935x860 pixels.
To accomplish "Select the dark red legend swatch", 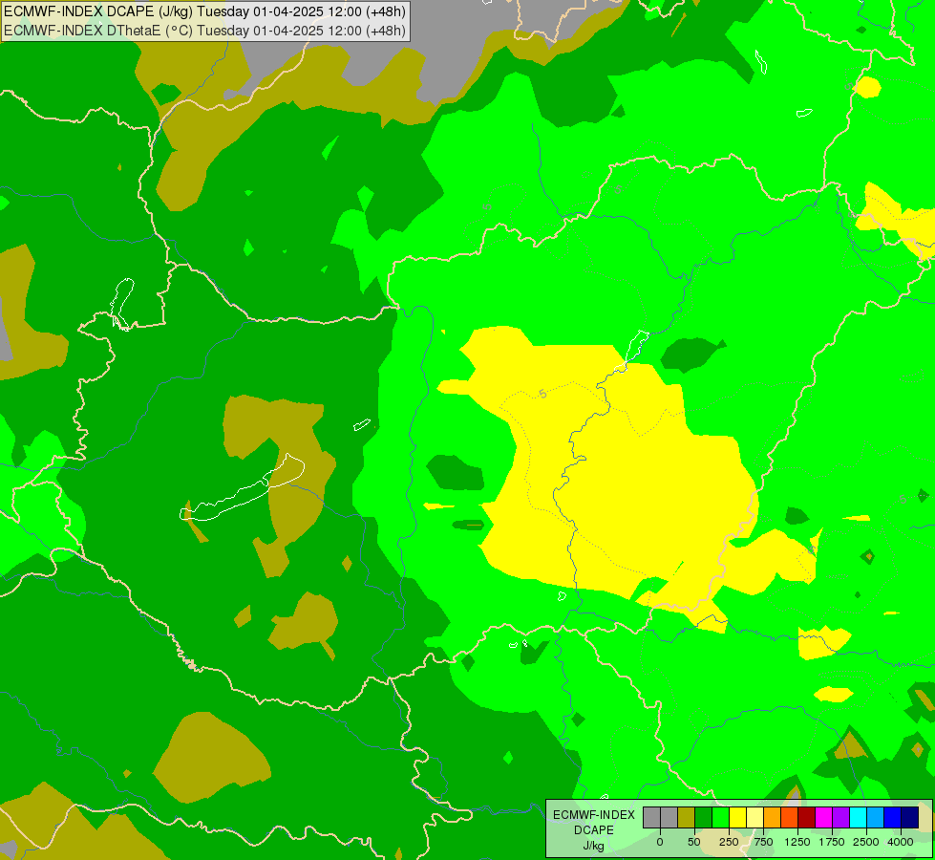I will click(807, 818).
